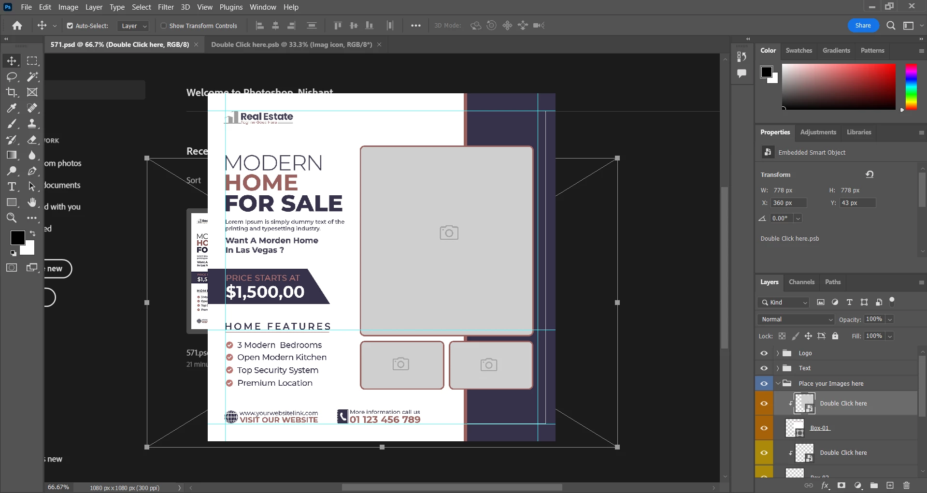The width and height of the screenshot is (927, 493).
Task: Enable Show Transform Controls checkbox
Action: pos(164,26)
